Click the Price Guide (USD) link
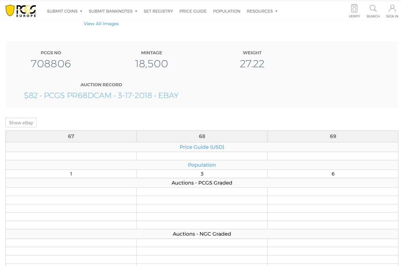 click(202, 147)
